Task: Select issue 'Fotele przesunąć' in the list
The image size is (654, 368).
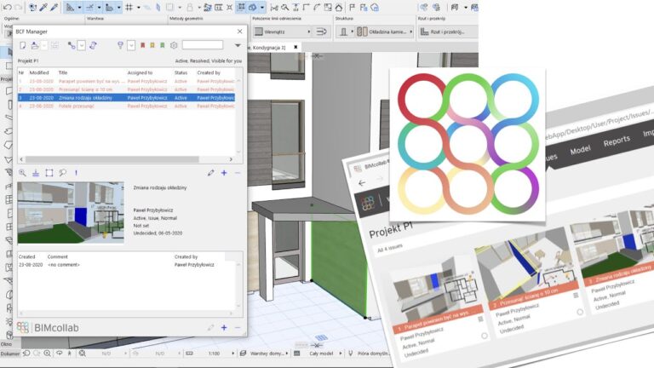Action: [75, 106]
